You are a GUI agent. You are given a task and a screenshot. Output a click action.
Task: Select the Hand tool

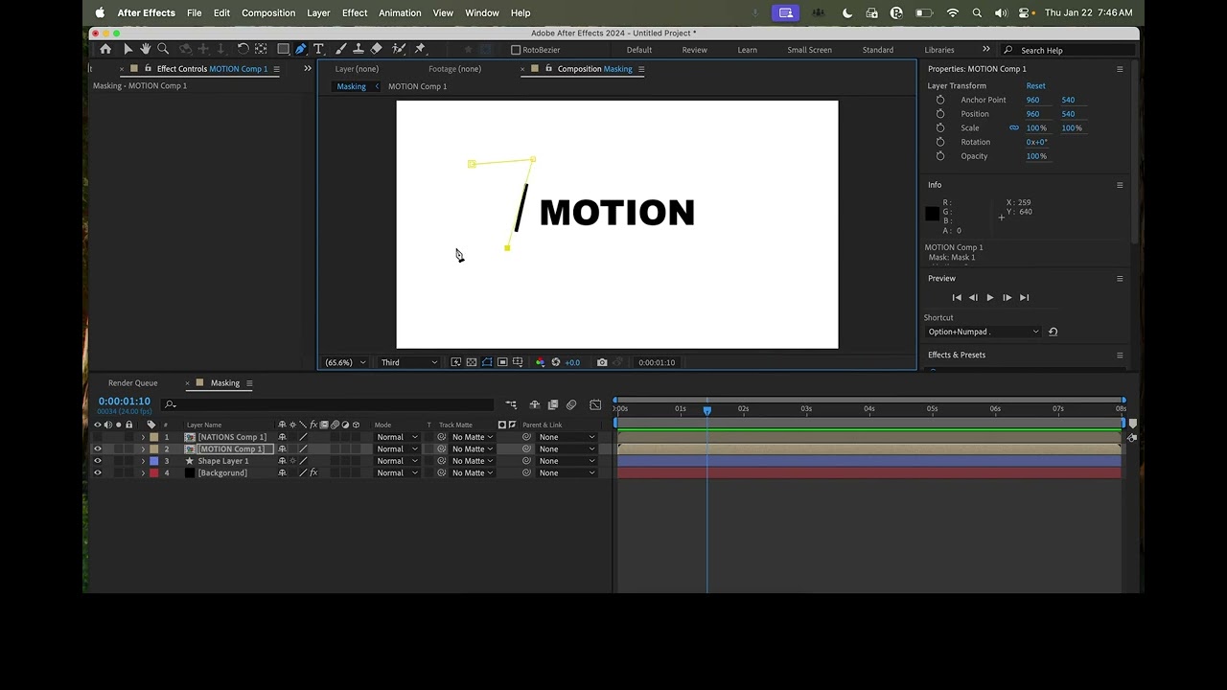(x=145, y=49)
